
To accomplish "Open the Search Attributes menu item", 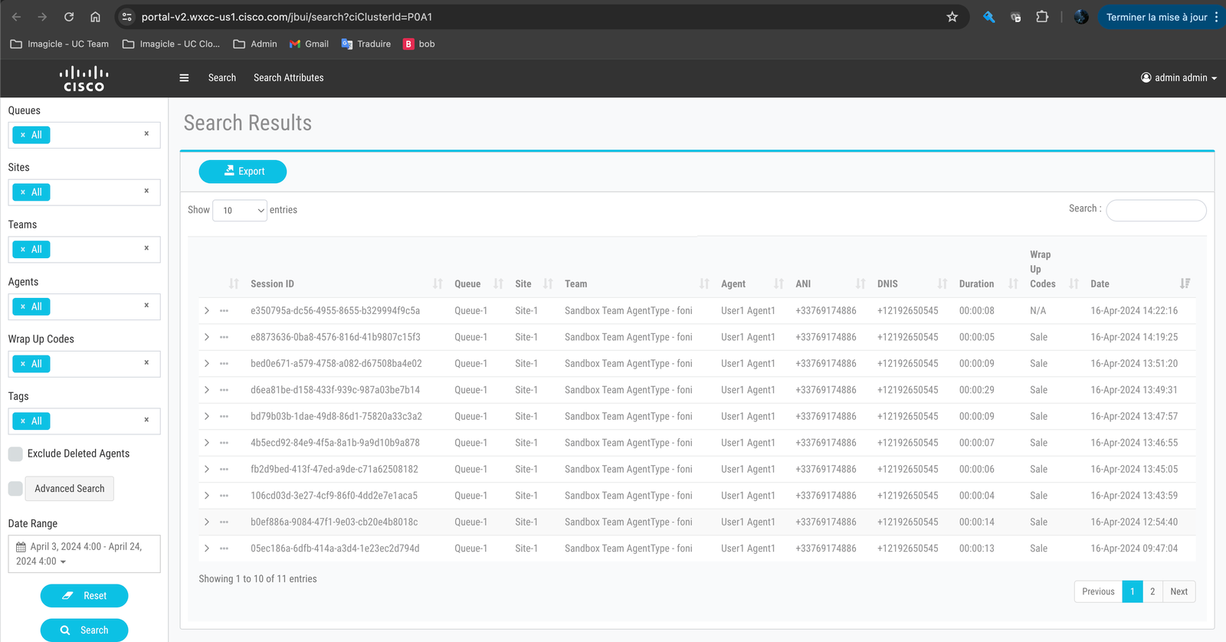I will coord(288,77).
